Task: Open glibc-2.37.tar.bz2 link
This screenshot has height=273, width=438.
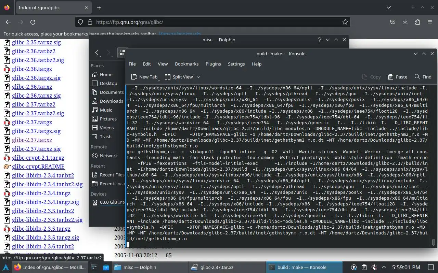Action: click(34, 104)
